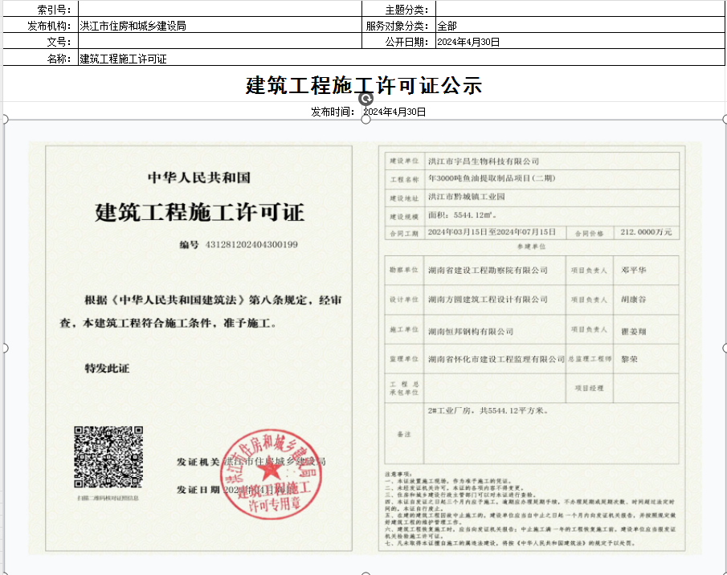Select the empty 主题分类 value cell
This screenshot has width=727, height=575.
click(x=579, y=10)
